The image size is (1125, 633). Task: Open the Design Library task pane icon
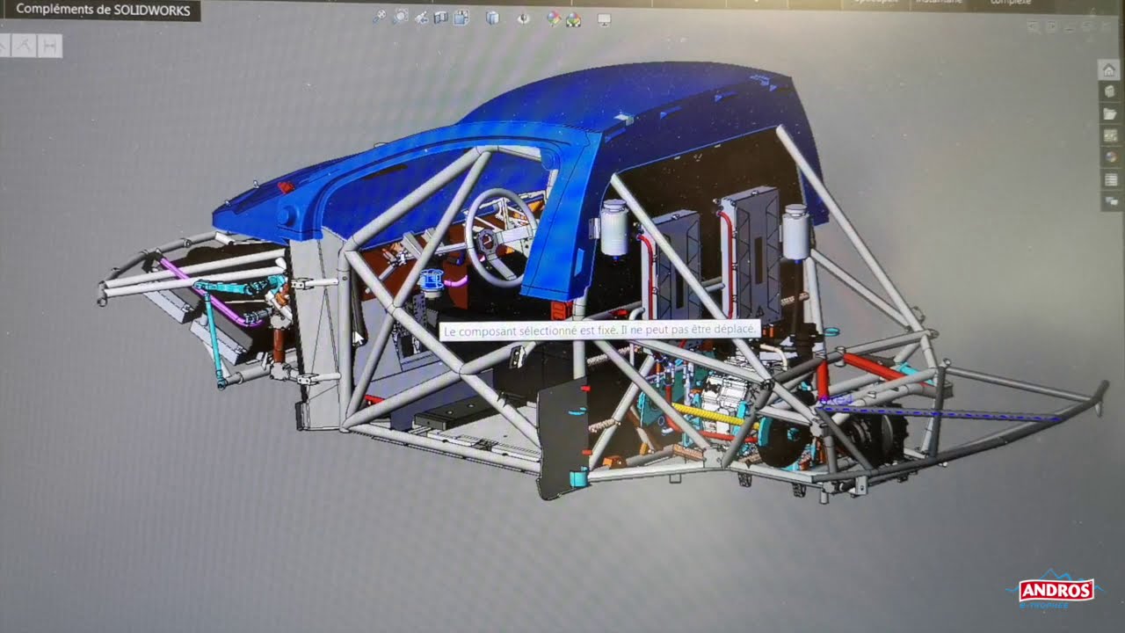click(x=1110, y=91)
